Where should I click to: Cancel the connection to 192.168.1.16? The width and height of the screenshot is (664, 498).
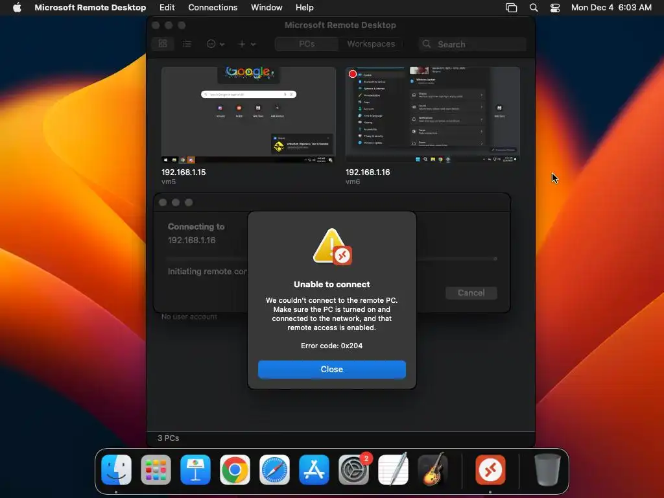[x=471, y=292]
